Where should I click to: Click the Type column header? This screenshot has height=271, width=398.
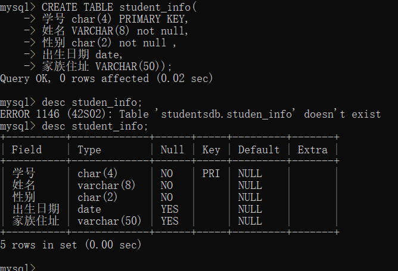[x=89, y=150]
